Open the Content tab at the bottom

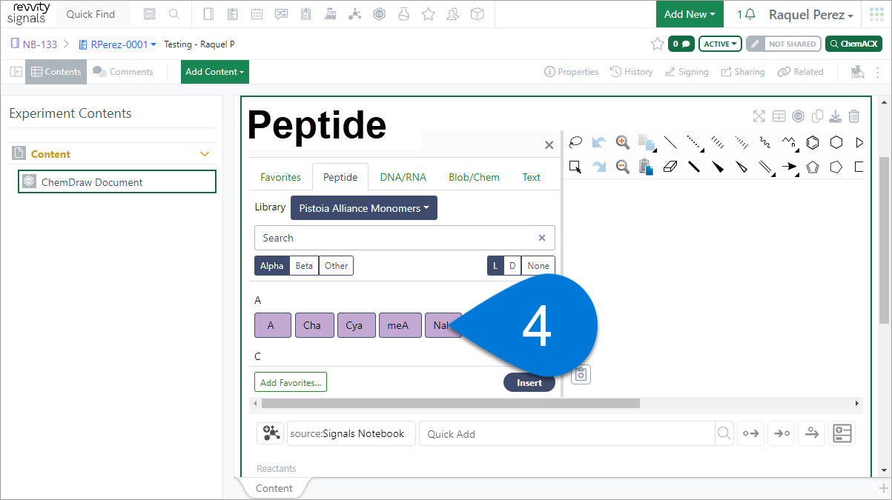pyautogui.click(x=274, y=488)
